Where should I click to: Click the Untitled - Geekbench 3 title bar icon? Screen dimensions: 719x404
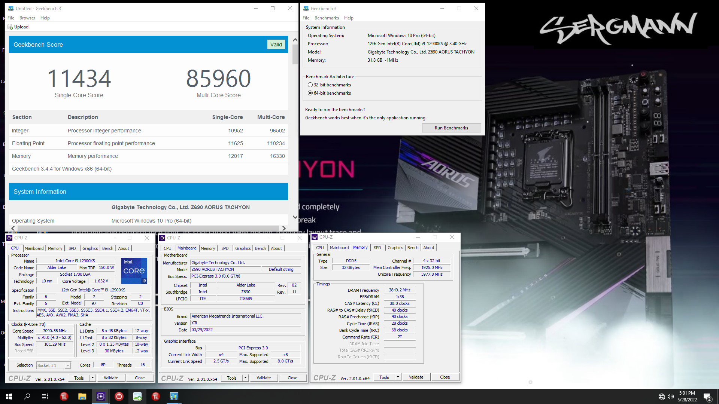point(11,8)
